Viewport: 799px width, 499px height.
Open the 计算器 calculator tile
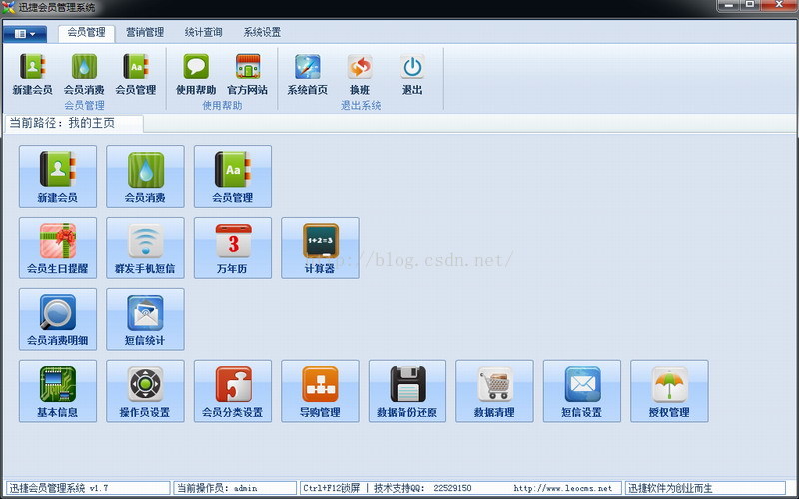[320, 248]
